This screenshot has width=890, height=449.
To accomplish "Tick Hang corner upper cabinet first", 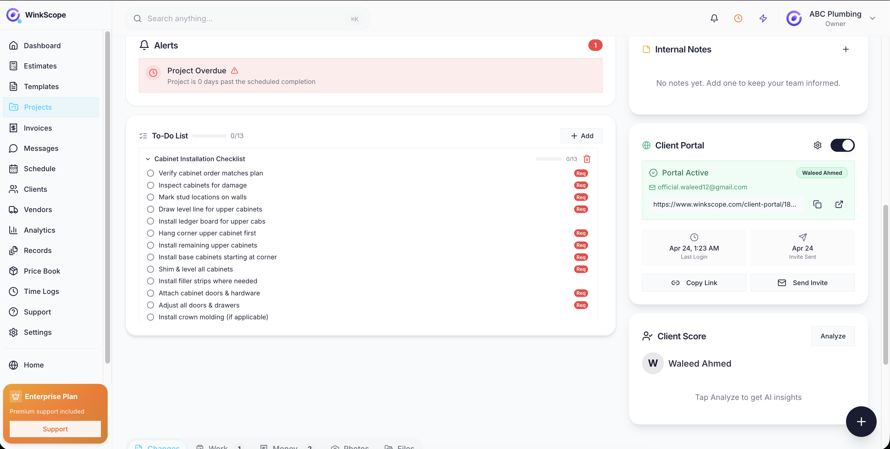I will click(x=150, y=233).
